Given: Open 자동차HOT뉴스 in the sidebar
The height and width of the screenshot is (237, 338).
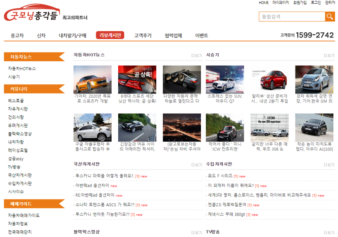Looking at the screenshot, I should coord(22,69).
